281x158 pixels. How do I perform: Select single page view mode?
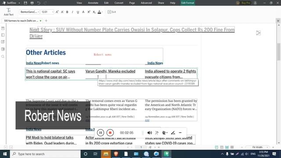coord(216,147)
